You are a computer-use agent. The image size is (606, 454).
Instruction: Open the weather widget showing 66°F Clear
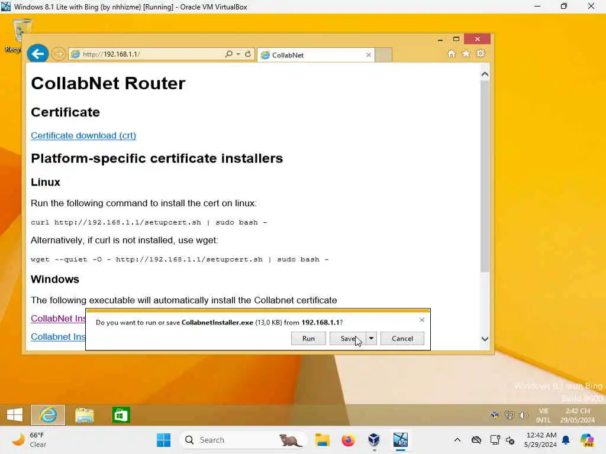click(x=29, y=440)
